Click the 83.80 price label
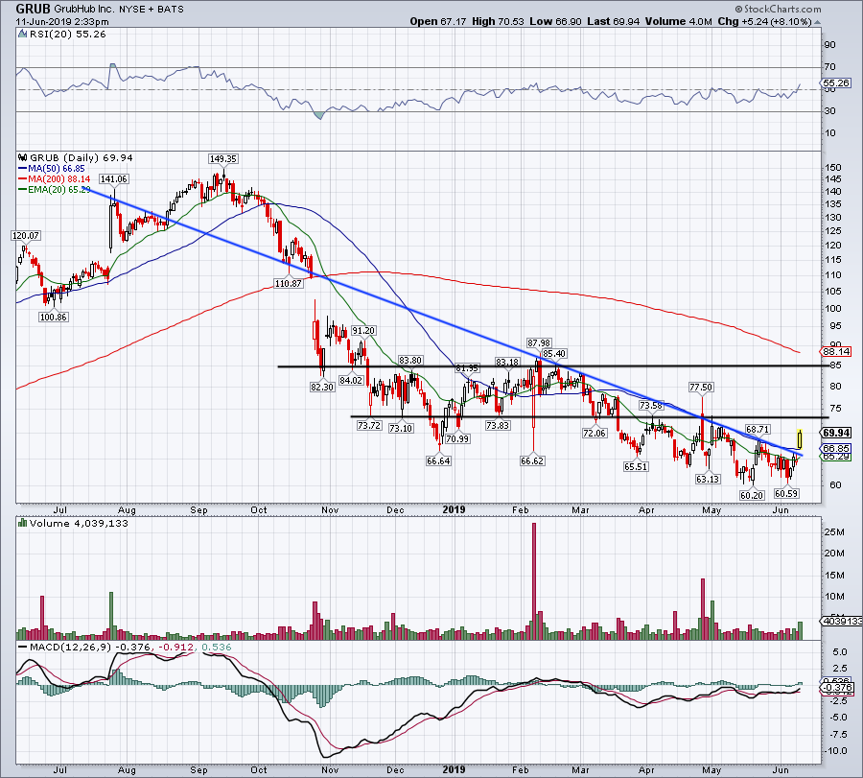 pyautogui.click(x=410, y=360)
